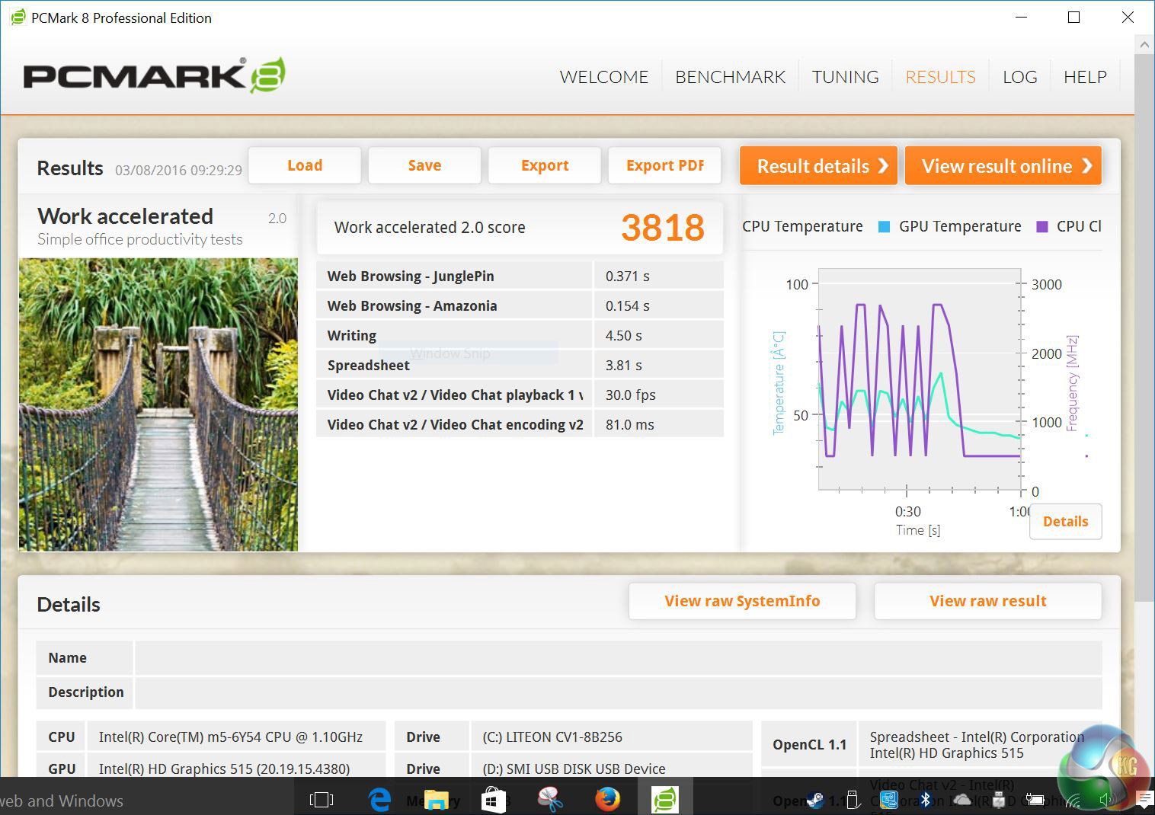Click the vertical scrollbar up arrow

[1144, 45]
